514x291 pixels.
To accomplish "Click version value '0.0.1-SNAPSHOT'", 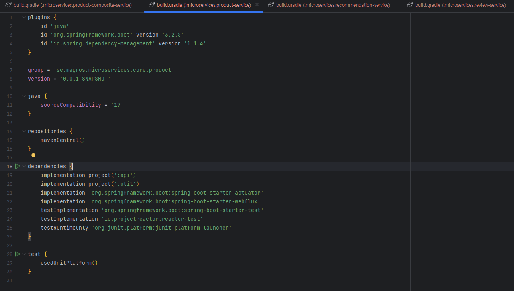I will (x=85, y=79).
